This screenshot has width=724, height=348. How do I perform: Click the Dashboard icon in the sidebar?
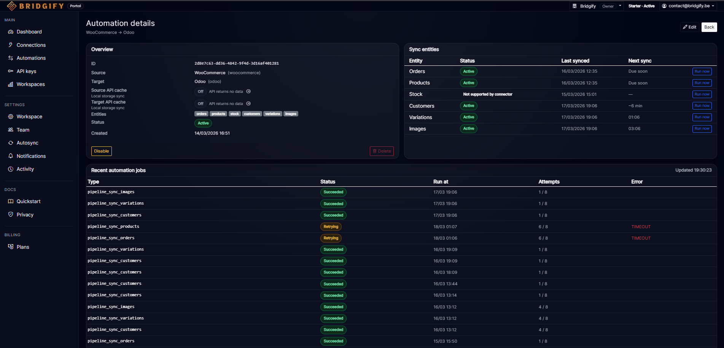click(11, 32)
